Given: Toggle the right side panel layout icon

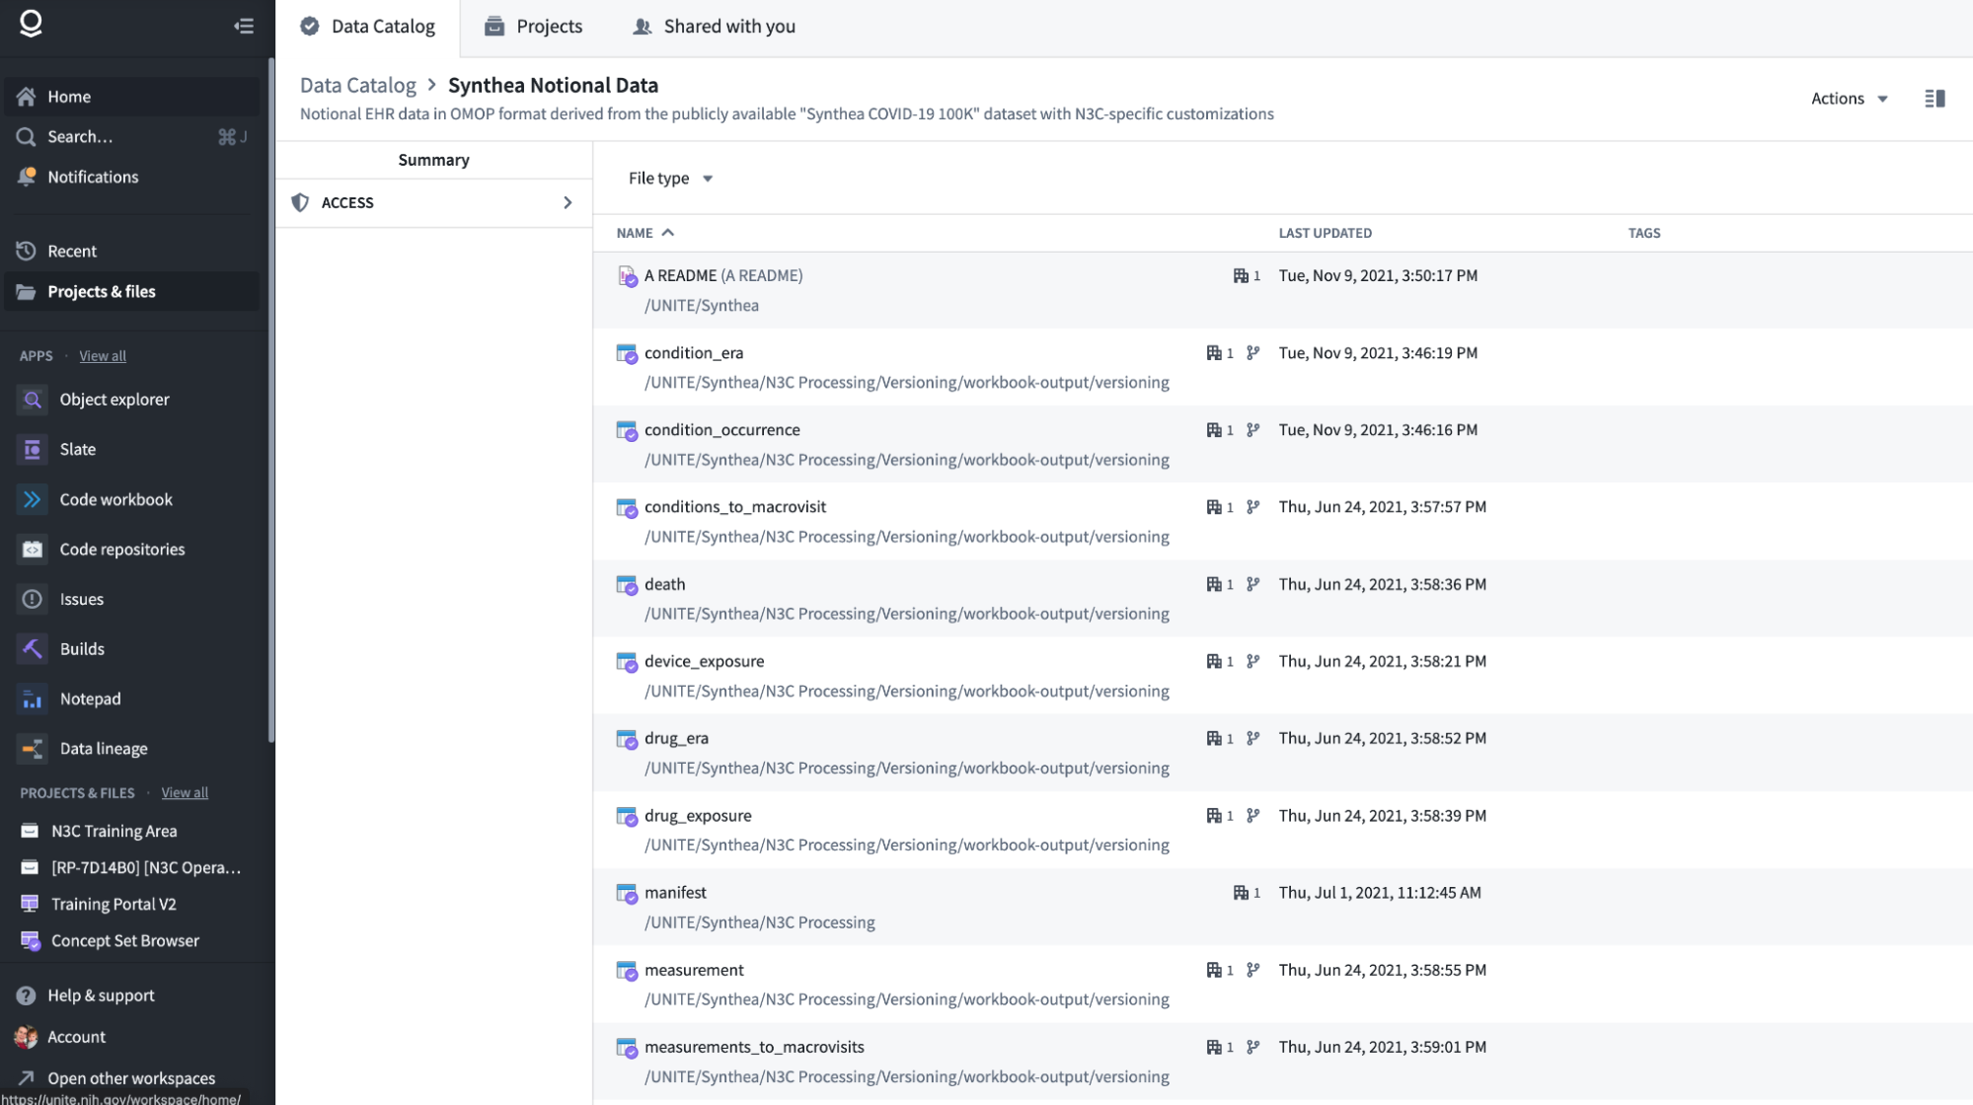Looking at the screenshot, I should pos(1934,99).
